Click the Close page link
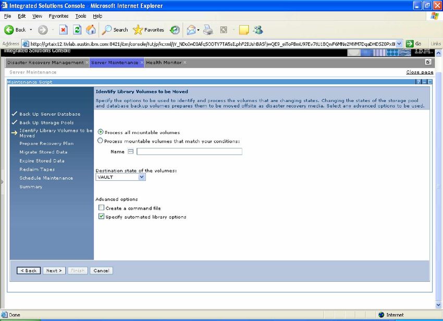 420,72
